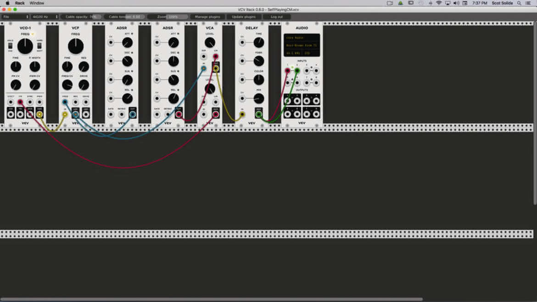Open Notification Center icon in menu bar
Image resolution: width=537 pixels, height=302 pixels.
(x=528, y=3)
